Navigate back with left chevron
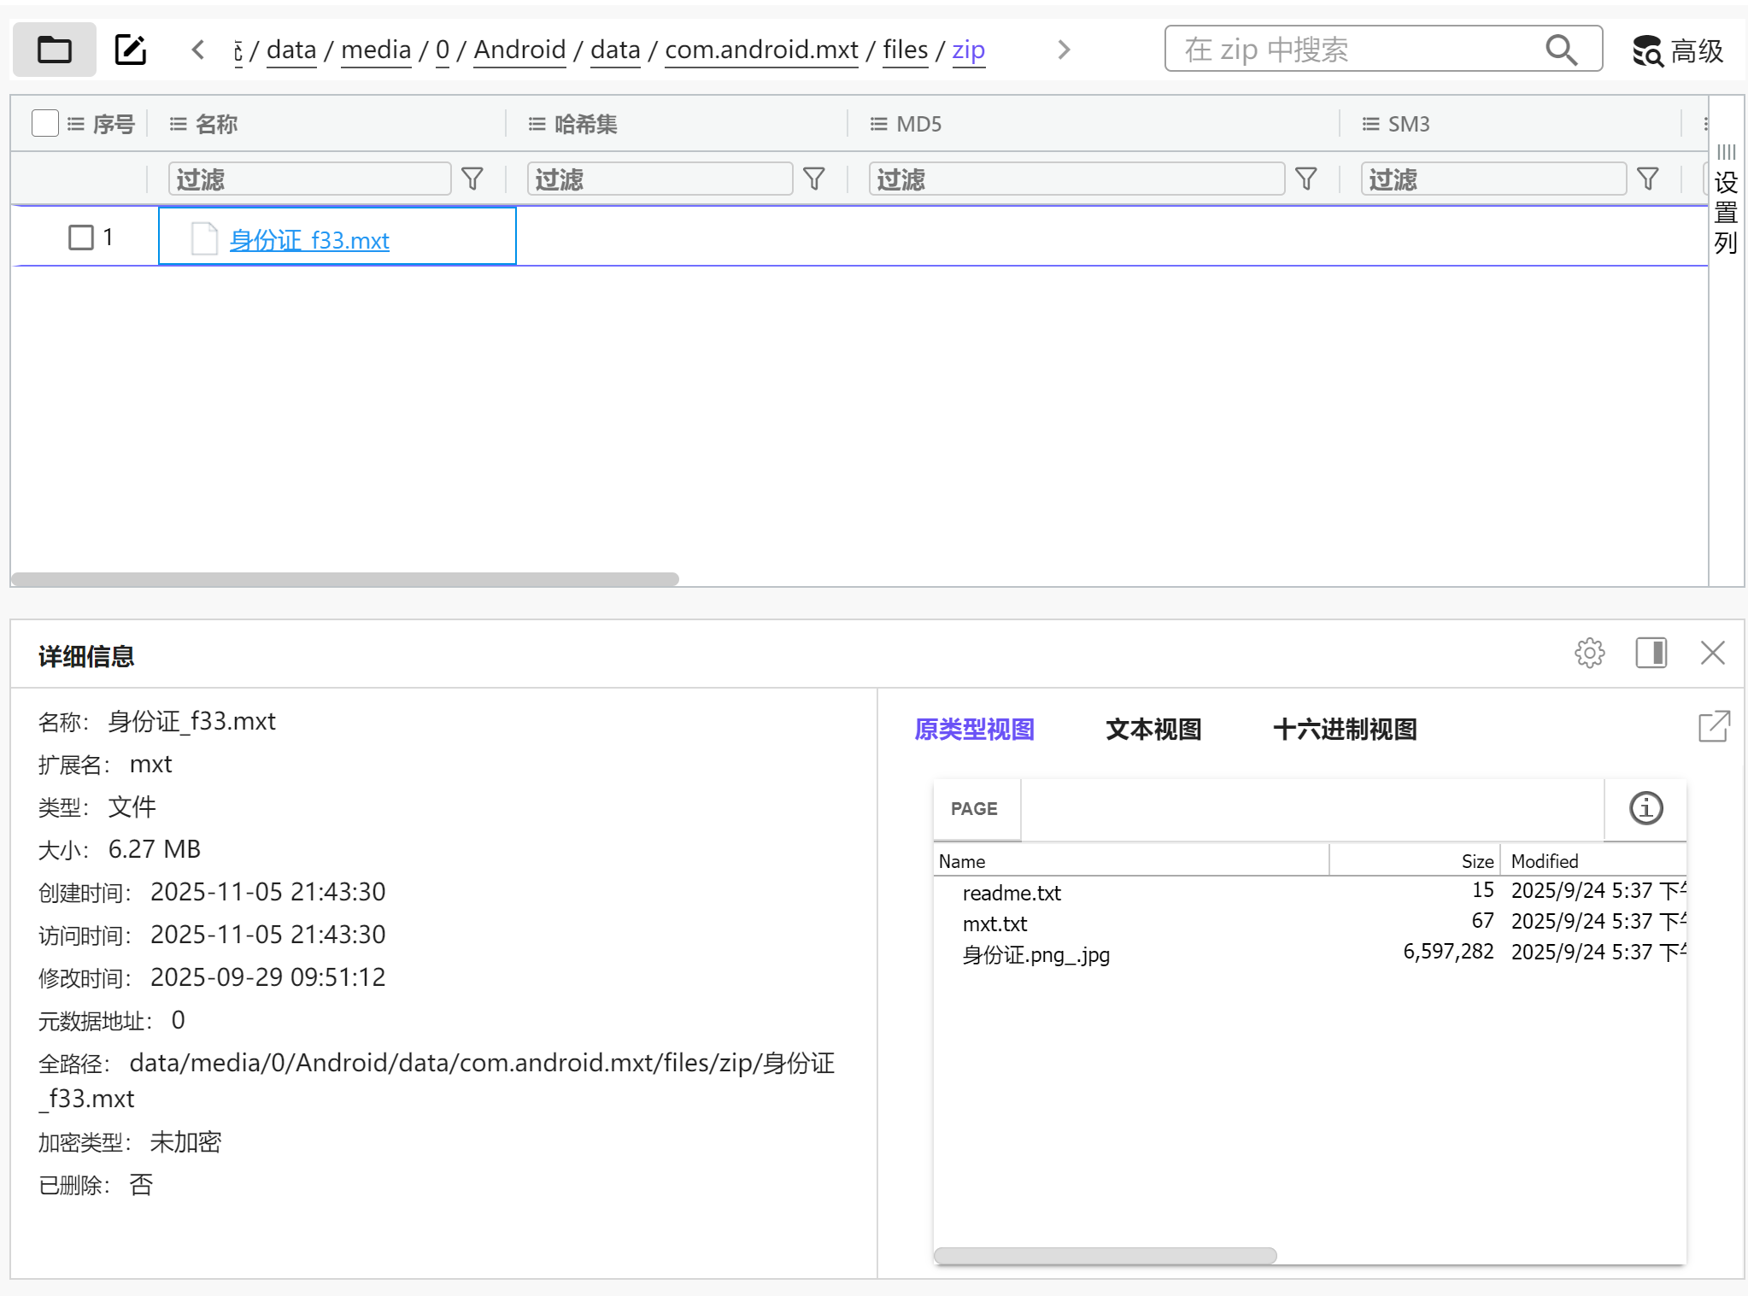Screen dimensions: 1748x1296 198,50
